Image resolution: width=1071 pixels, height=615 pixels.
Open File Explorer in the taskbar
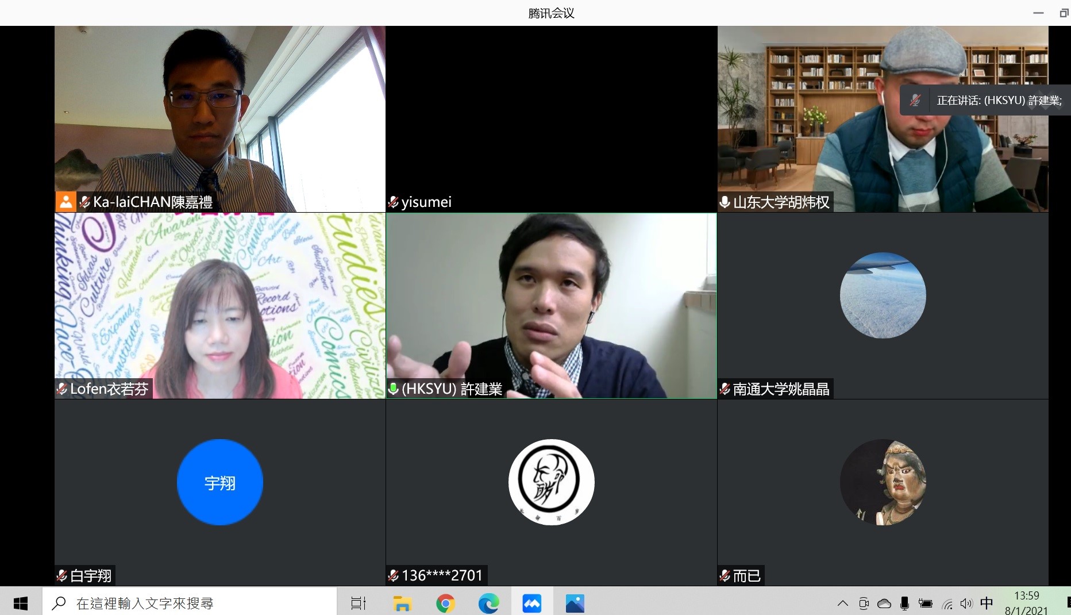pos(402,603)
